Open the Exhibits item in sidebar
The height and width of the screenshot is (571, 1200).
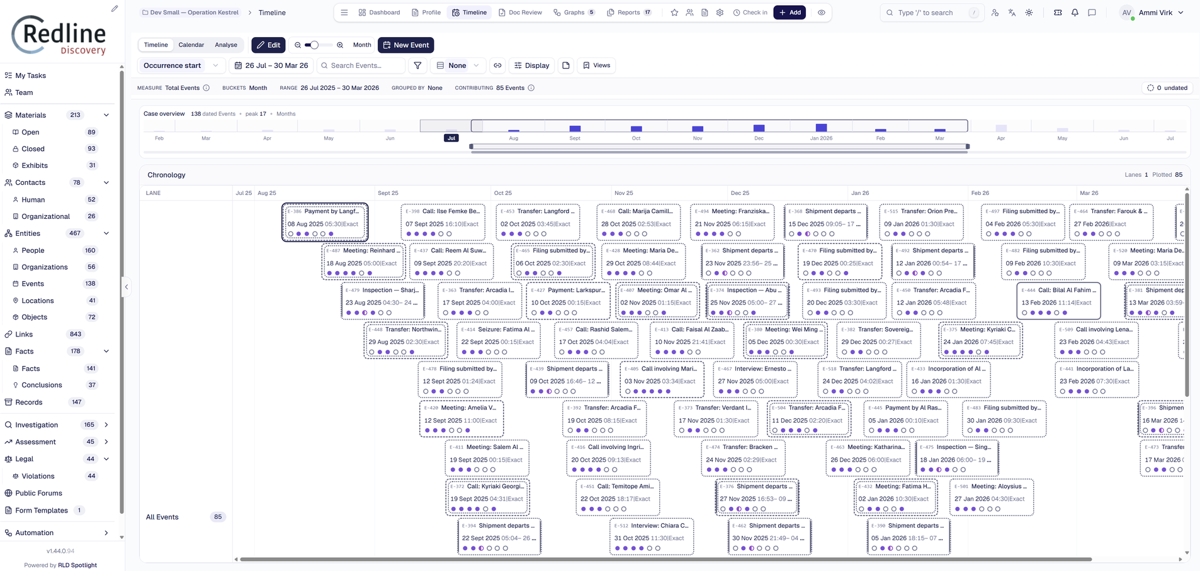tap(35, 165)
